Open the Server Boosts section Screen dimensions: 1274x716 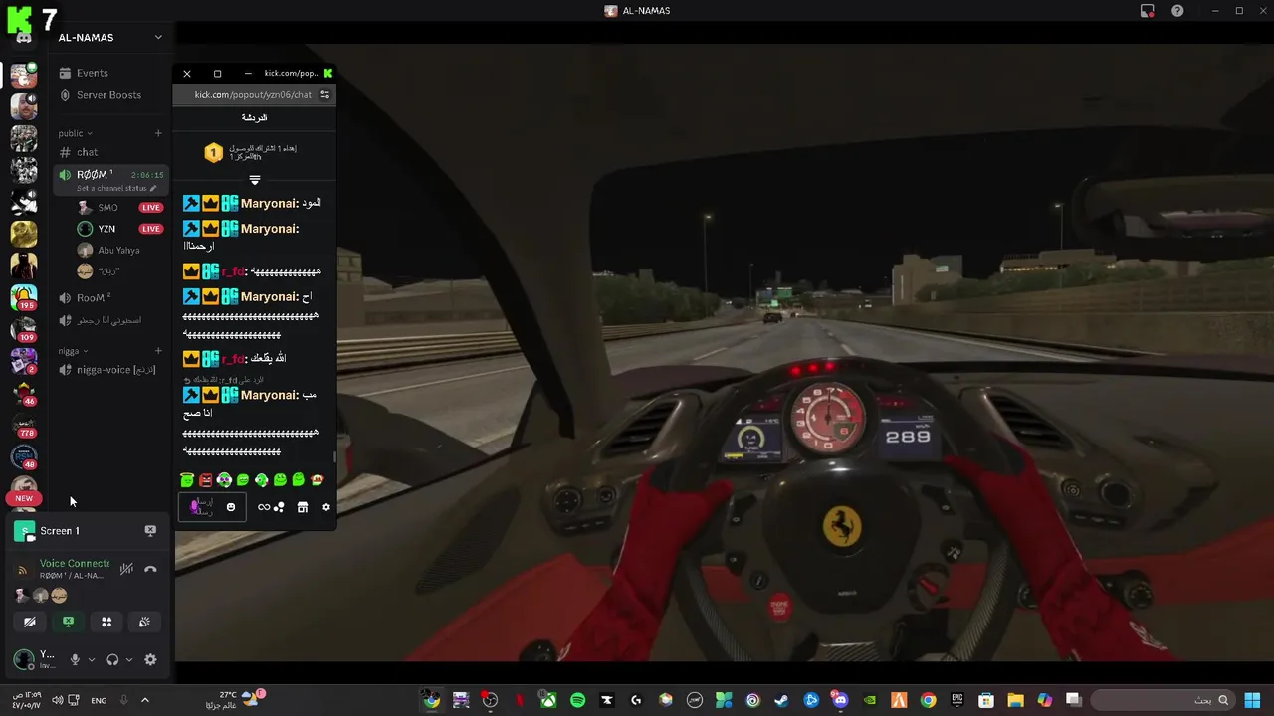(108, 95)
